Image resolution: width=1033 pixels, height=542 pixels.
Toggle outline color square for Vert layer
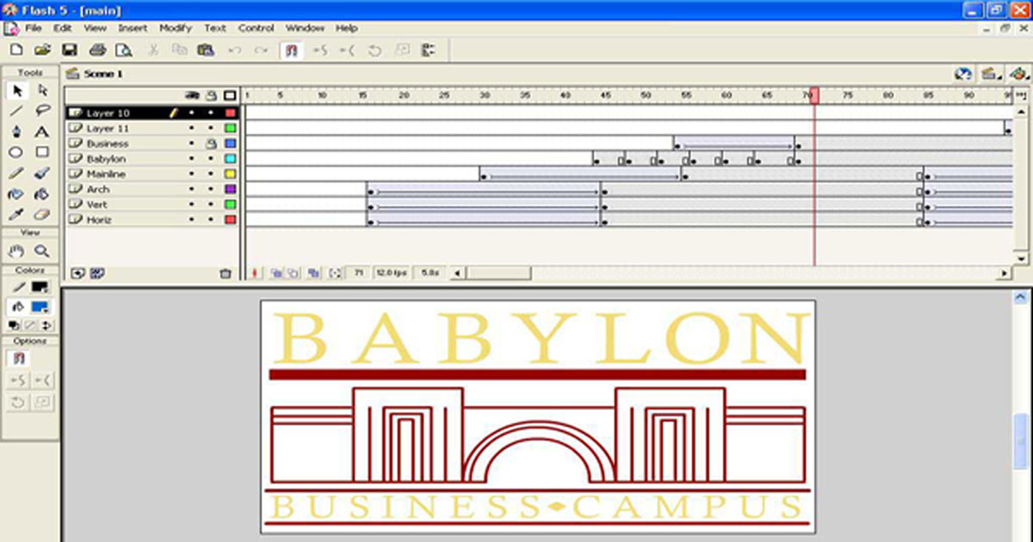click(x=230, y=205)
